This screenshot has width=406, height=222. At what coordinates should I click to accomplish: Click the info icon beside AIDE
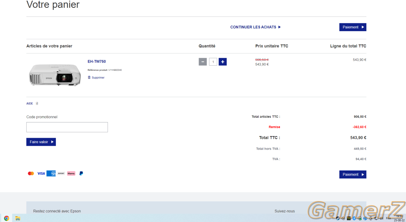point(37,104)
